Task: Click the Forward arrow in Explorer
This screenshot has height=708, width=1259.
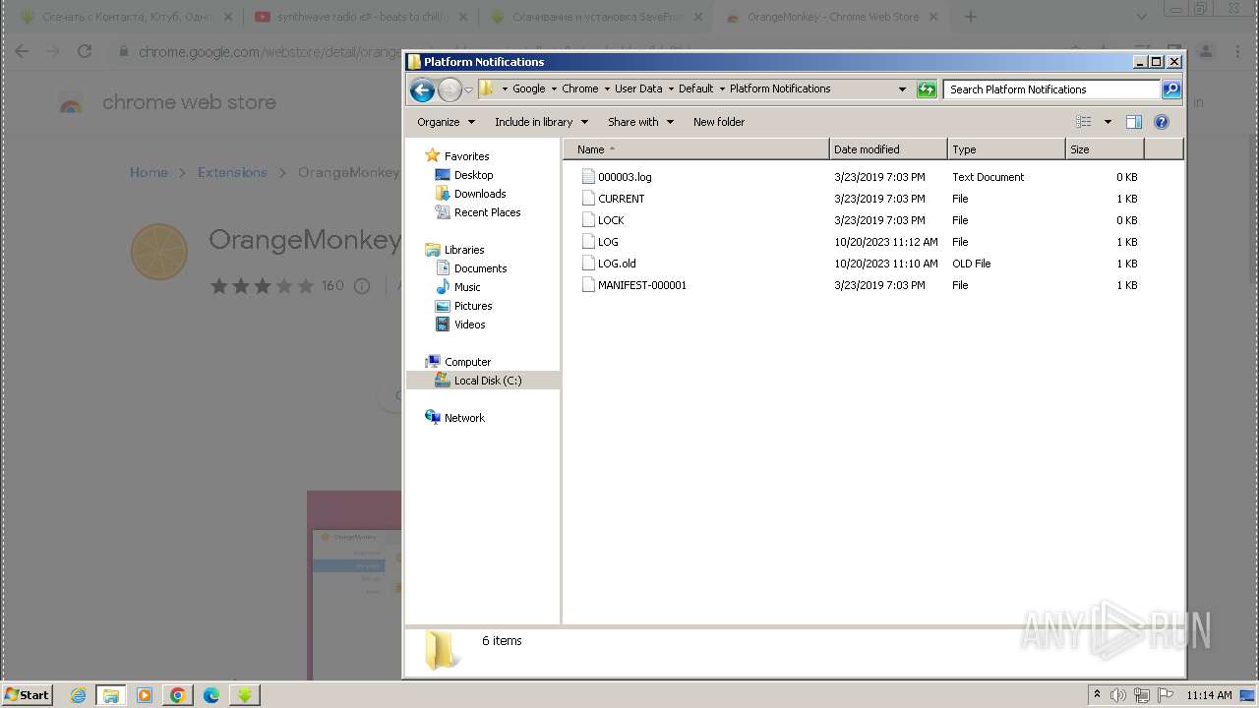Action: click(x=450, y=90)
